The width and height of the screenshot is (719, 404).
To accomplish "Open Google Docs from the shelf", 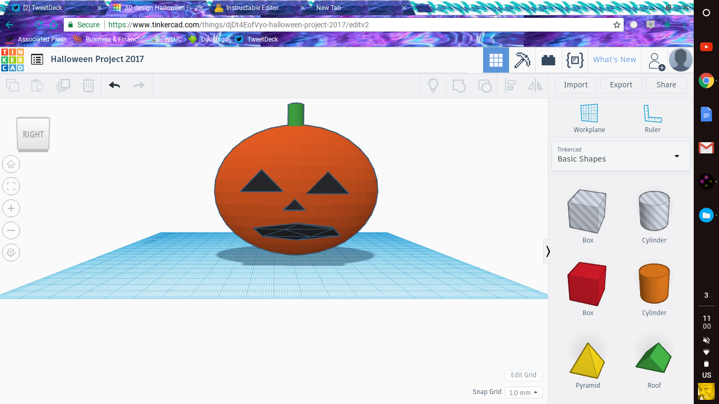I will coord(706,114).
